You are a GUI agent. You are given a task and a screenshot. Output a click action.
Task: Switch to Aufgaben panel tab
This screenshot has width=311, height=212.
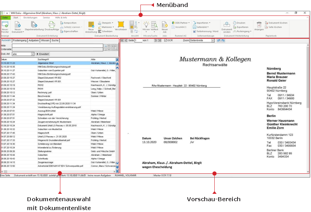[34, 41]
